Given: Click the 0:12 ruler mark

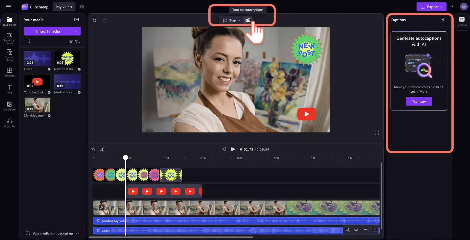Looking at the screenshot, I should 313,158.
